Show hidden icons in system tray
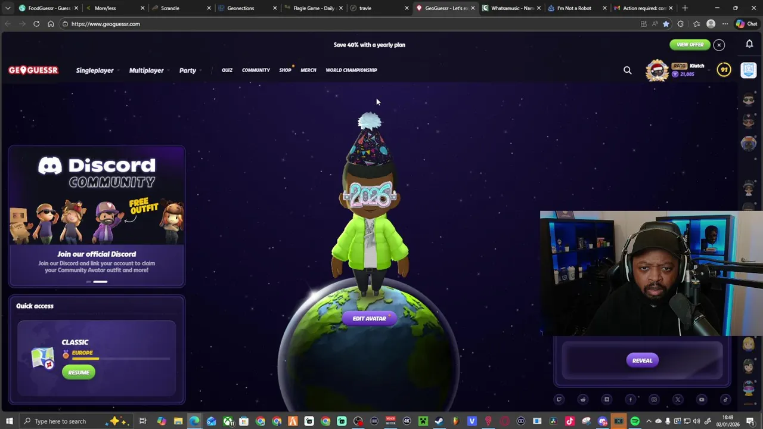 click(x=649, y=421)
